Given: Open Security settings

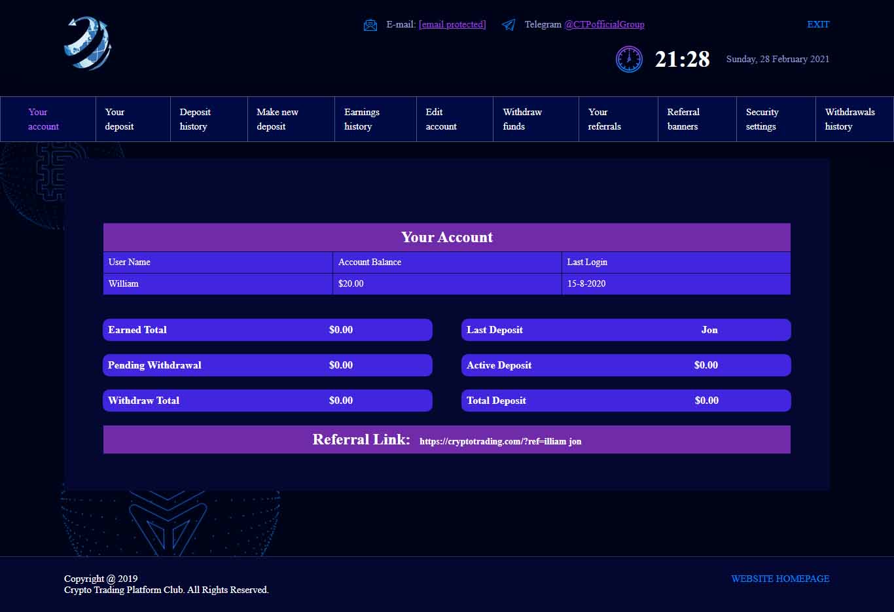Looking at the screenshot, I should 776,119.
